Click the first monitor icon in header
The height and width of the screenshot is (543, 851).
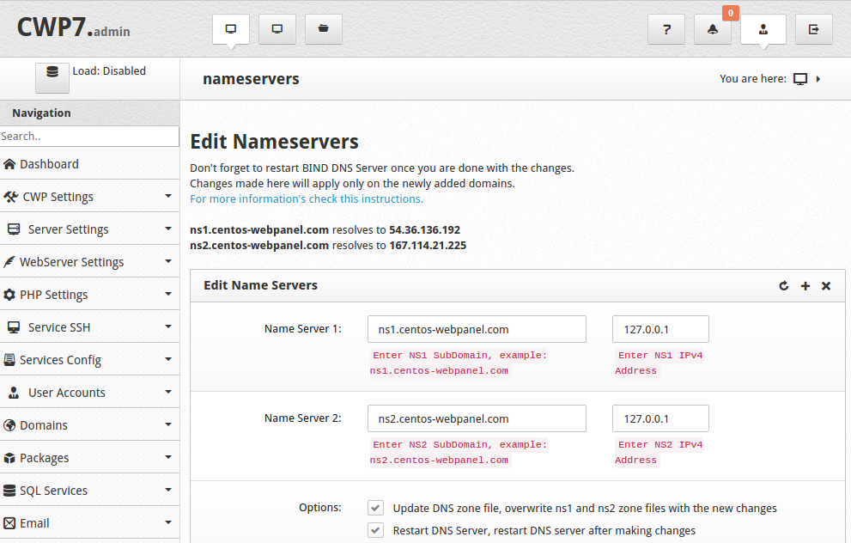click(231, 28)
